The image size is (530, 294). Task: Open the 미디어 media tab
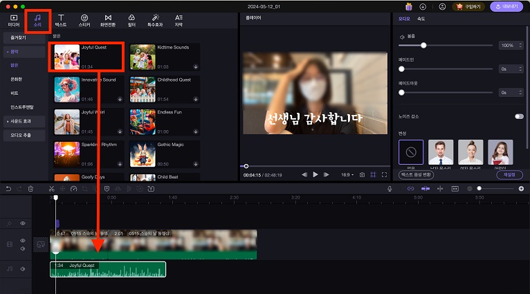pyautogui.click(x=14, y=19)
